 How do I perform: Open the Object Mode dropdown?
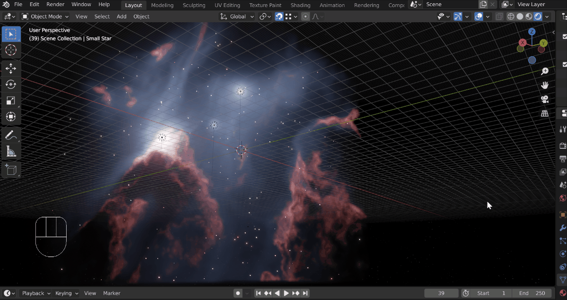coord(45,17)
